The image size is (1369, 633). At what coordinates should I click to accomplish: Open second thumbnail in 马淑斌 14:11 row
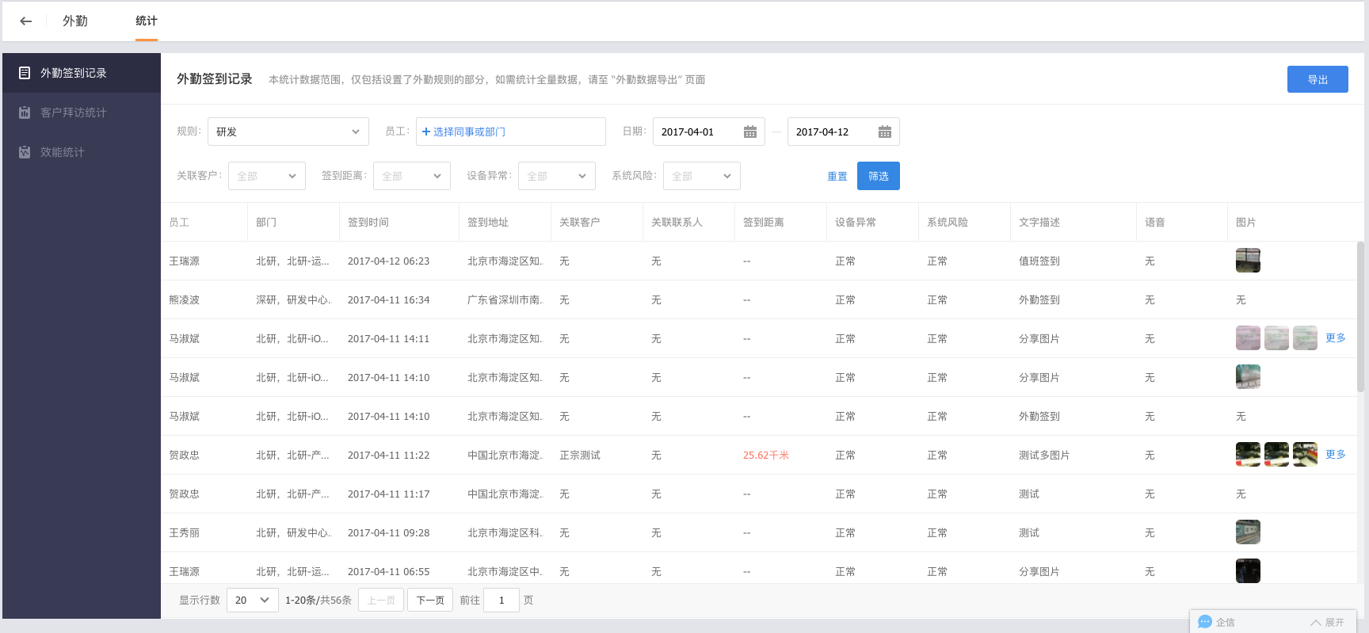coord(1276,338)
